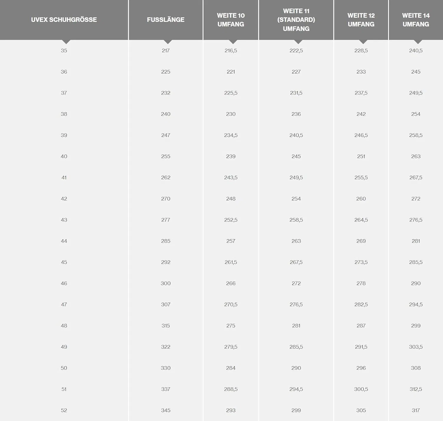Select value 216,5 in WEITE 10 column

tap(231, 50)
